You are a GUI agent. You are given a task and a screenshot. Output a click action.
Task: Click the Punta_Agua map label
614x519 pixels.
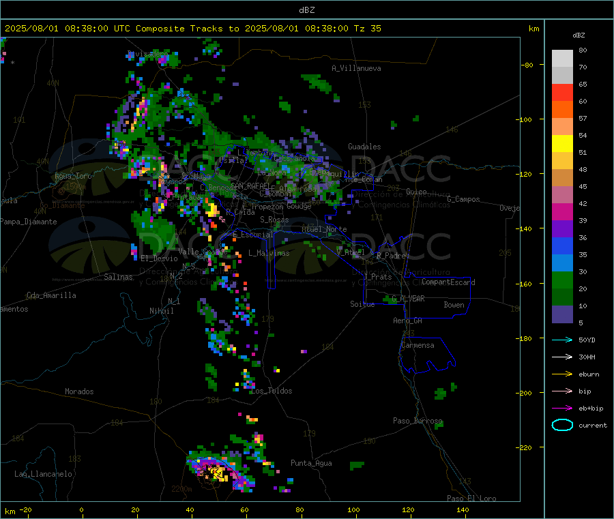[x=311, y=463]
